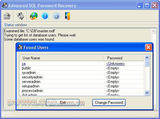Select the serveradmin user row

pyautogui.click(x=82, y=82)
